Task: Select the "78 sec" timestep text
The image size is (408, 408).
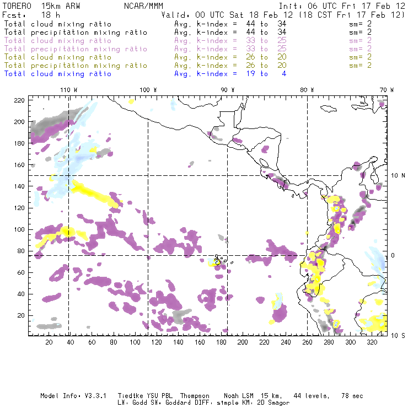Action: tap(352, 396)
